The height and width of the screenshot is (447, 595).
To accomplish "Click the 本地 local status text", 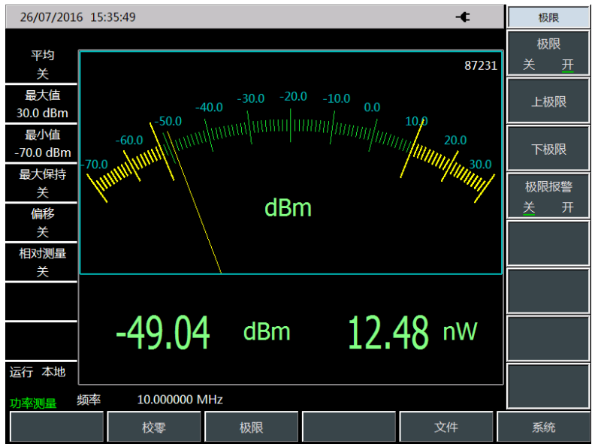I will 53,372.
